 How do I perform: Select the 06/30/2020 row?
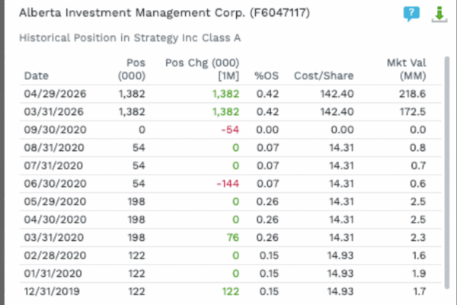230,184
